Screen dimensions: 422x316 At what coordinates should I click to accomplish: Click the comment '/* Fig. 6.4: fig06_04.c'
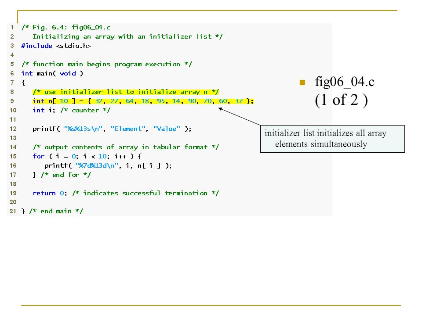coord(66,27)
